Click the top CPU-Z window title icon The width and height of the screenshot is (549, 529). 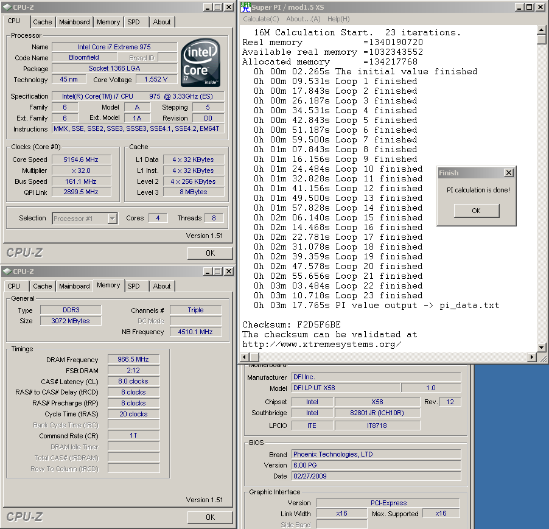[x=7, y=7]
